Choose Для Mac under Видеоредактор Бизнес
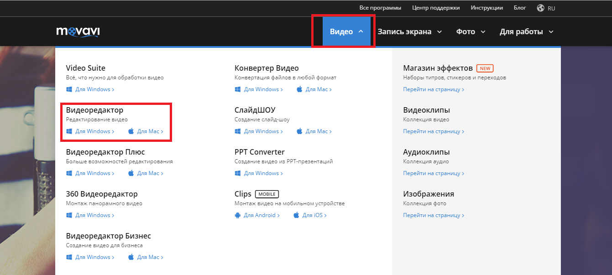The width and height of the screenshot is (612, 275). 150,257
